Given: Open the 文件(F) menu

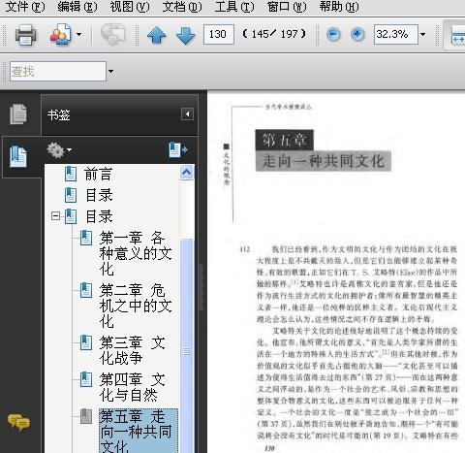Looking at the screenshot, I should (25, 7).
